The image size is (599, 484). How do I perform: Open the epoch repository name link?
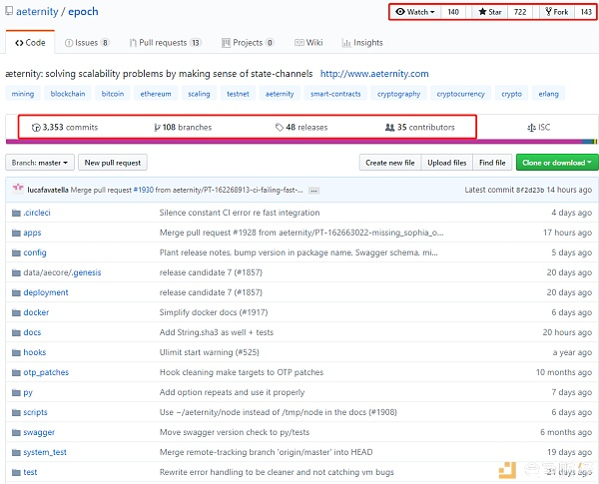pyautogui.click(x=83, y=11)
